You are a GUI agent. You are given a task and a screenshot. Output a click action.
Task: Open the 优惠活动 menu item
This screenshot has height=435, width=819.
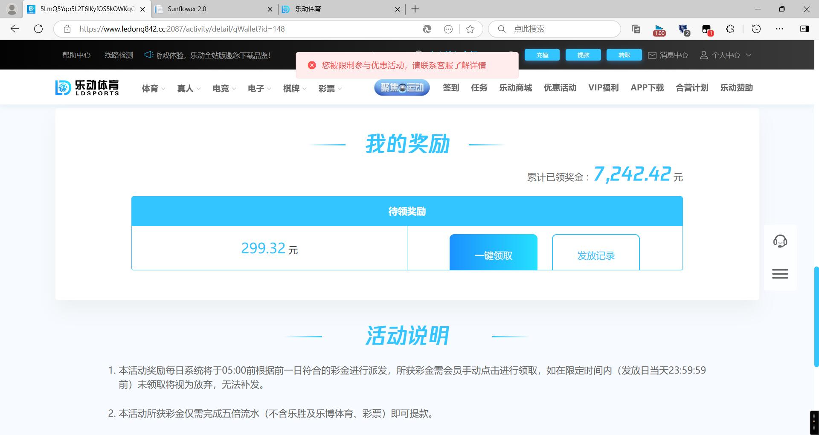click(560, 88)
